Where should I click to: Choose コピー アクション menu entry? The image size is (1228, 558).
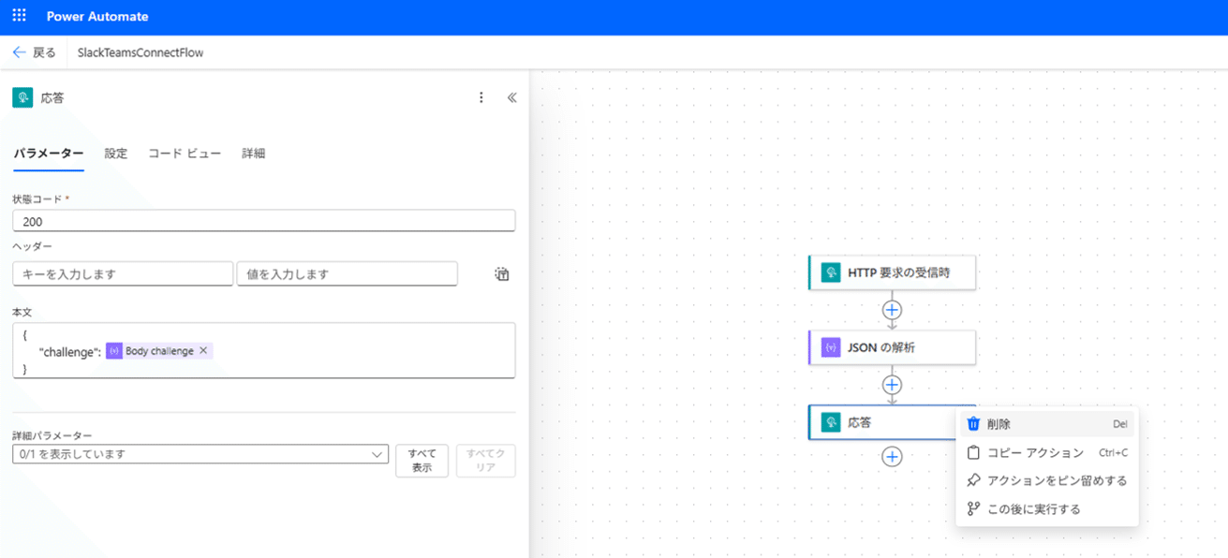pos(1047,452)
